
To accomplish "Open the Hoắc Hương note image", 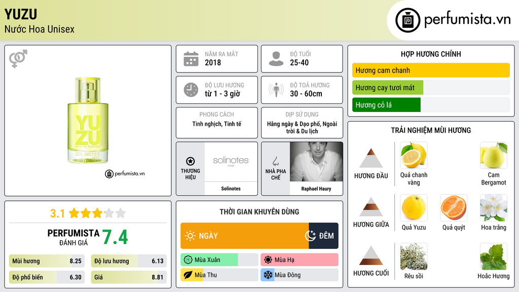I will point(494,257).
